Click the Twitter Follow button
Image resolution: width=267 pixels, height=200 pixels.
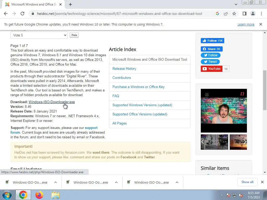click(x=210, y=55)
